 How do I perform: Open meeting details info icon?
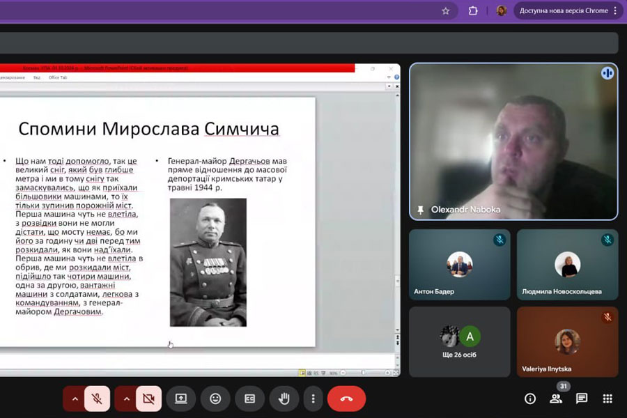coord(530,398)
